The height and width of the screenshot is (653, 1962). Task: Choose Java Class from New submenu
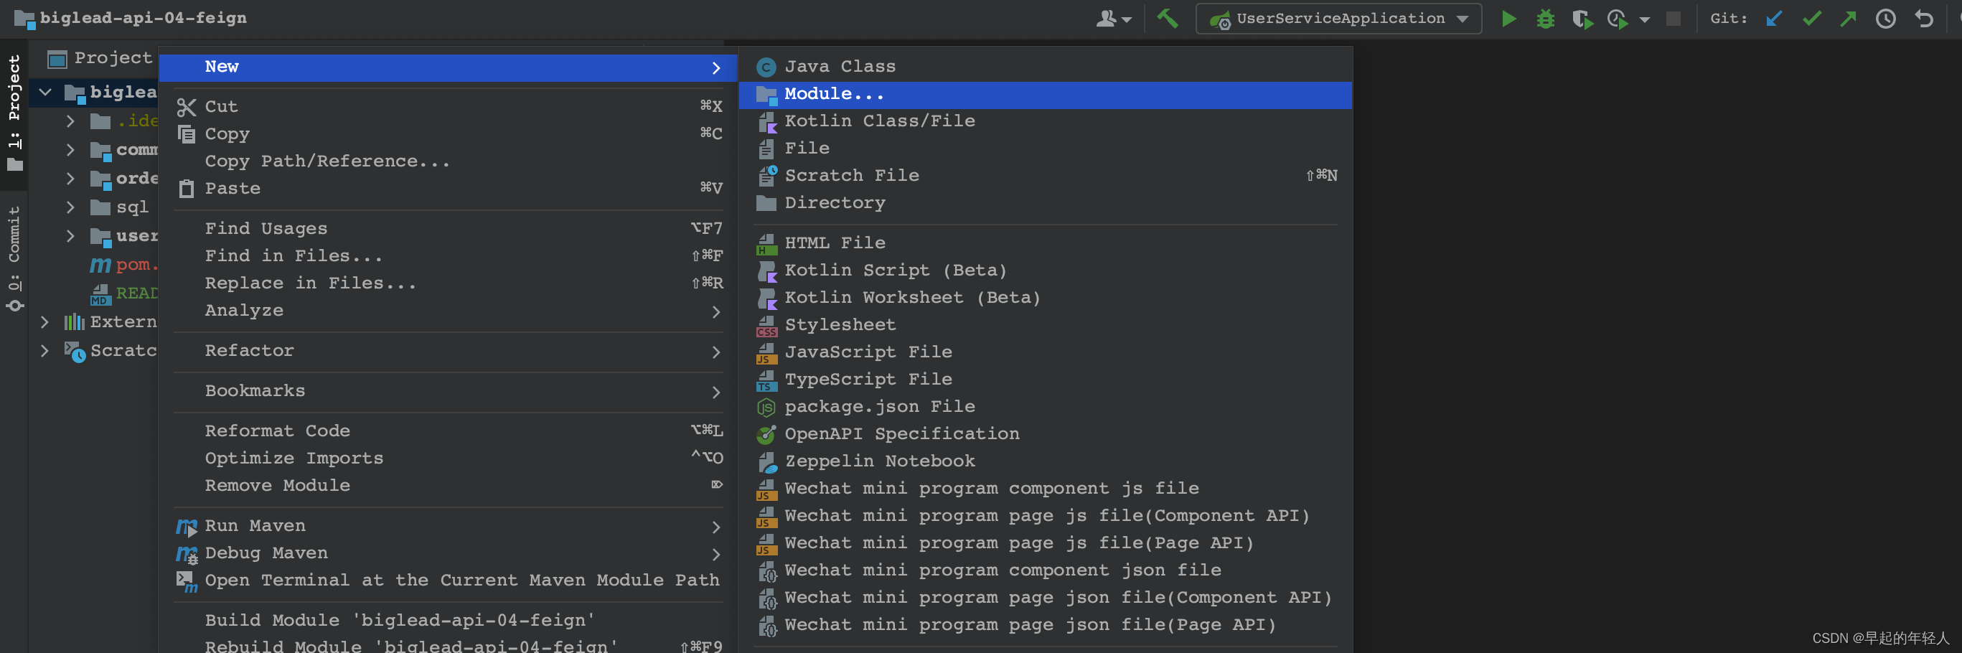click(1045, 67)
